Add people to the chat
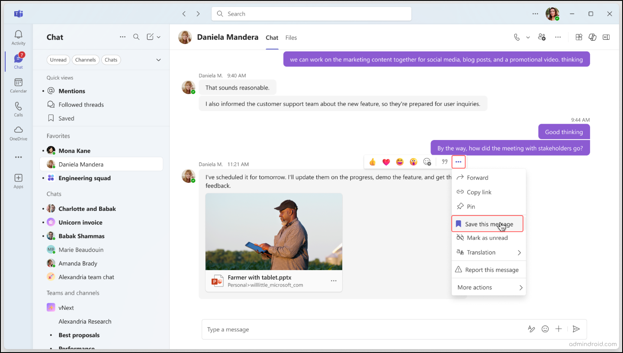The width and height of the screenshot is (623, 353). point(542,37)
